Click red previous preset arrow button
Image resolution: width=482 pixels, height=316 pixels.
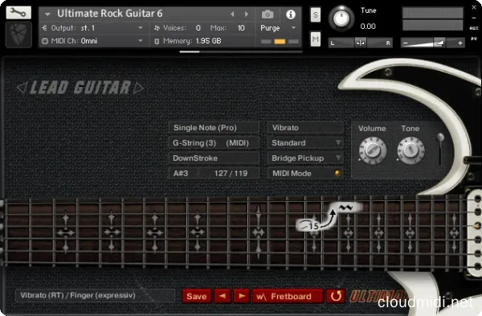[223, 297]
